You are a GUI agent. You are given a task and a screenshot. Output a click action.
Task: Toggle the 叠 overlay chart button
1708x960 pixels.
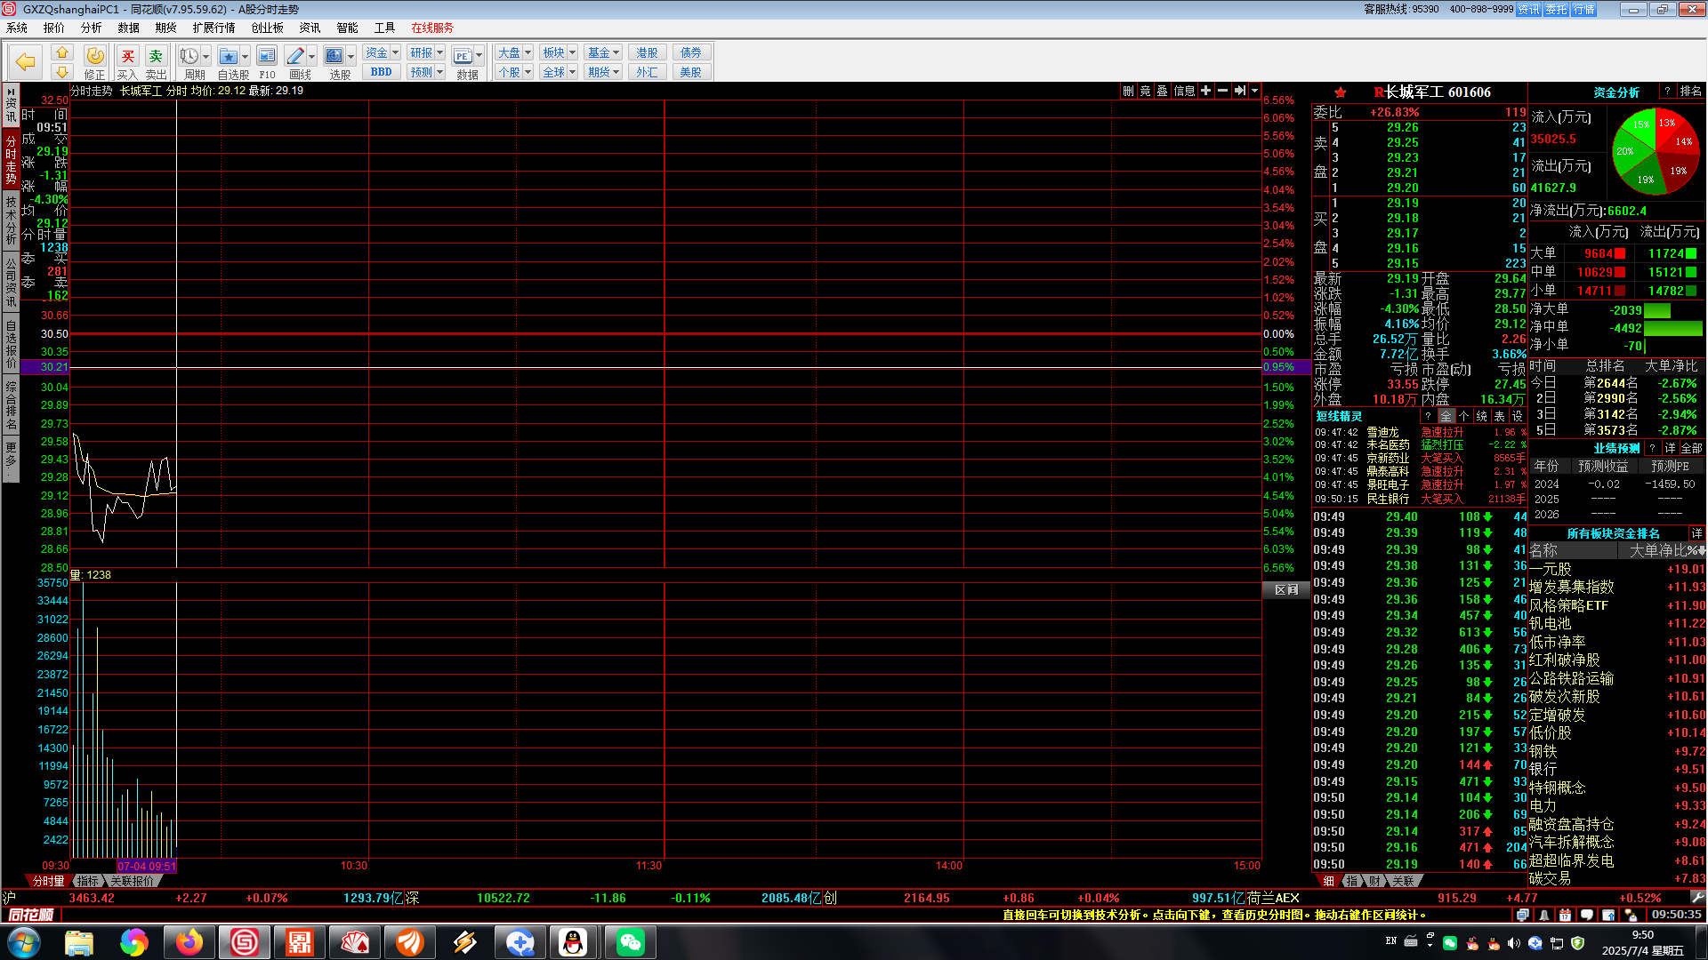pyautogui.click(x=1162, y=91)
